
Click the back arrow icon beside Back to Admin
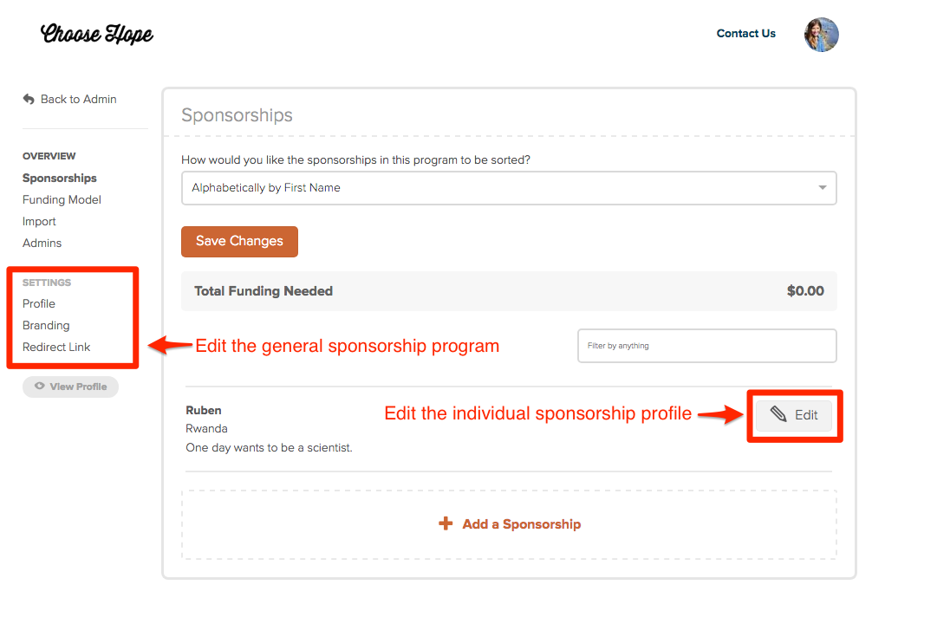[x=29, y=99]
